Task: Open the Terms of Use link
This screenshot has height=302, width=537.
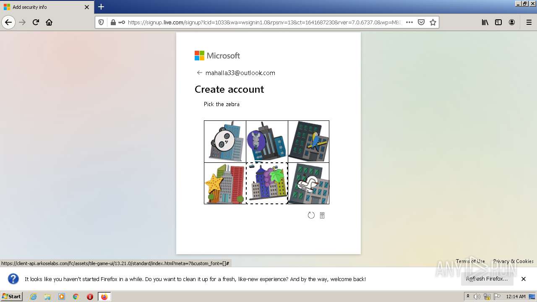Action: tap(470, 261)
